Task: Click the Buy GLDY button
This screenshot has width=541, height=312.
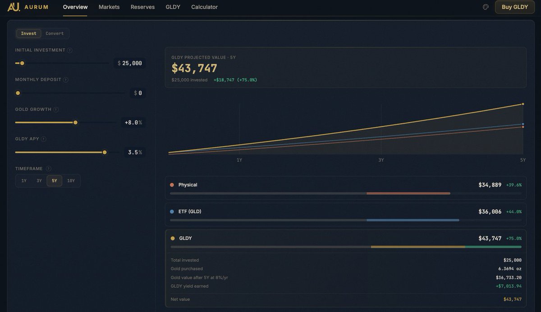Action: [515, 7]
